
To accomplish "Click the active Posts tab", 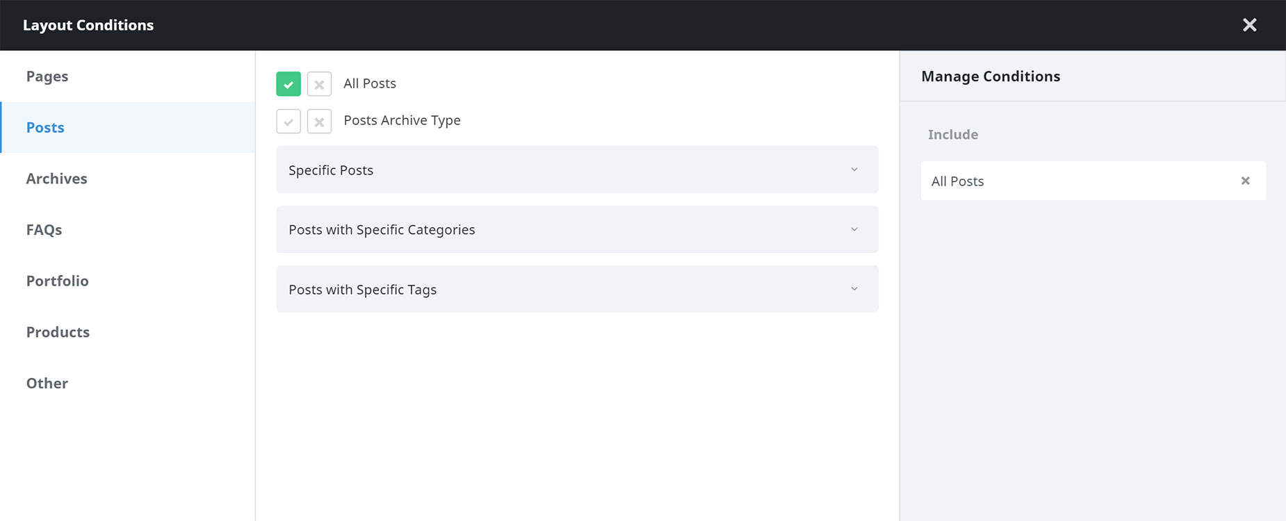I will [128, 128].
